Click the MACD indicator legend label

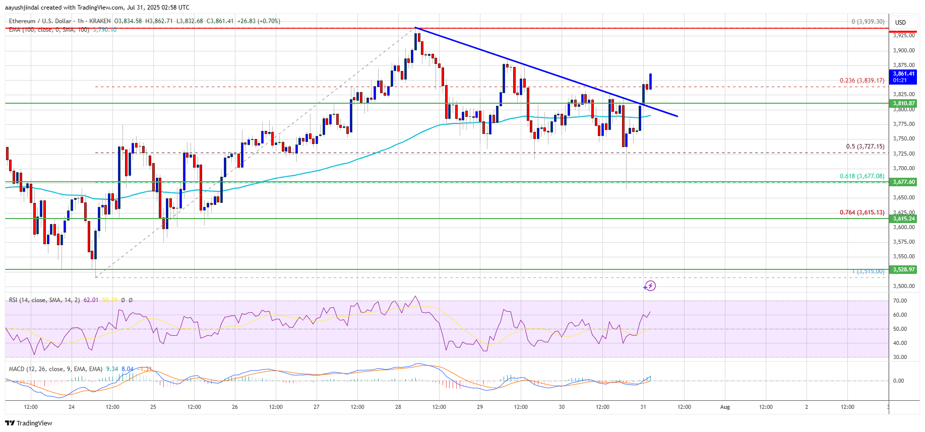pyautogui.click(x=55, y=369)
